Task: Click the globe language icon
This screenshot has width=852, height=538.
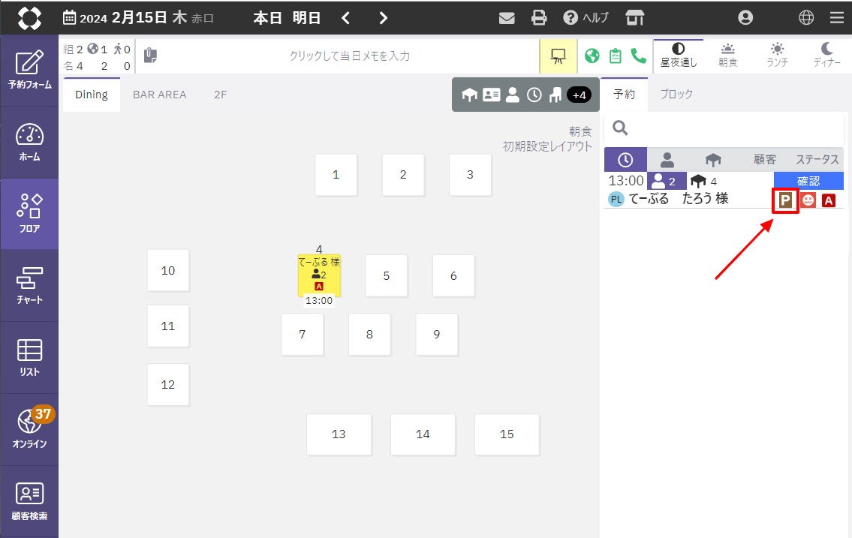Action: (806, 17)
